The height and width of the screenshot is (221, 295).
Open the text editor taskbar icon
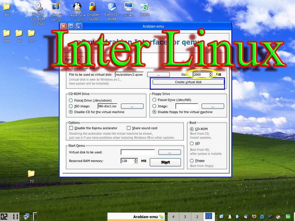tap(238, 217)
